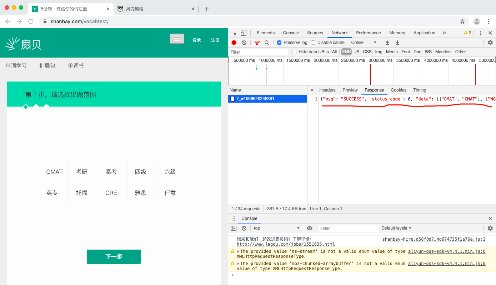This screenshot has height=285, width=496.
Task: Clear the console
Action: point(244,228)
